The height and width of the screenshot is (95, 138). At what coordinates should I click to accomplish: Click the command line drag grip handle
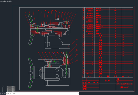1,94
